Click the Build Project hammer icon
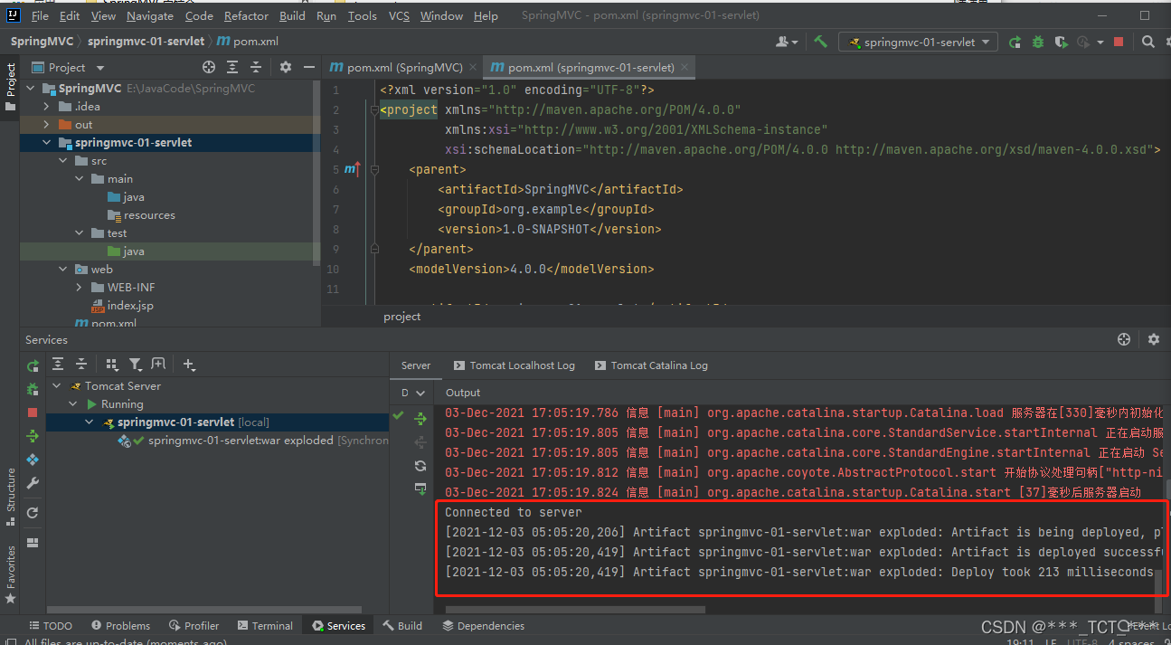1171x645 pixels. tap(820, 42)
